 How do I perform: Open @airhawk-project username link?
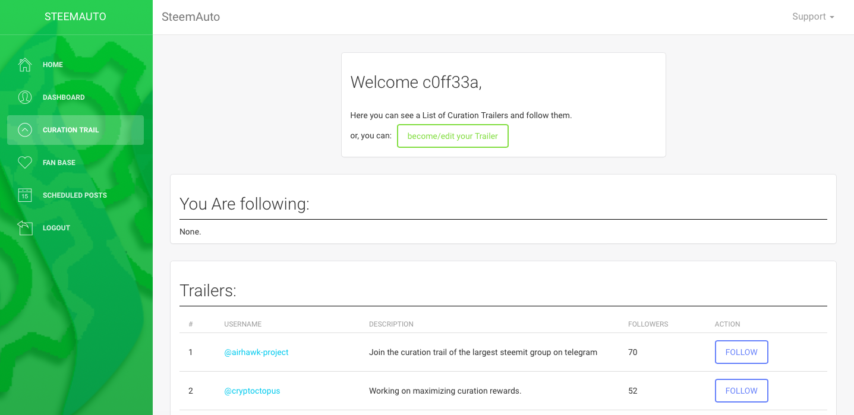pyautogui.click(x=256, y=352)
